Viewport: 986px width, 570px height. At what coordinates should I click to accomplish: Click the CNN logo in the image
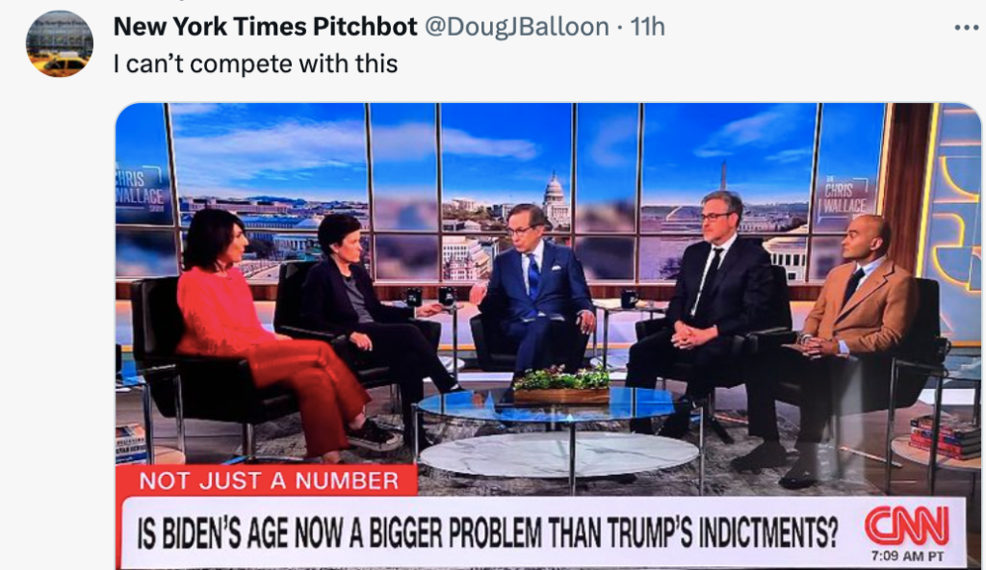(907, 526)
